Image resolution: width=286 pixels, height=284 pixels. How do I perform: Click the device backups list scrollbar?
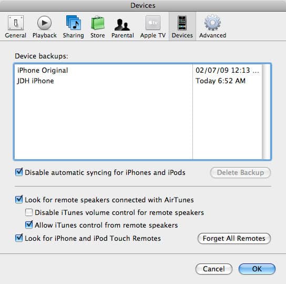pyautogui.click(x=266, y=112)
